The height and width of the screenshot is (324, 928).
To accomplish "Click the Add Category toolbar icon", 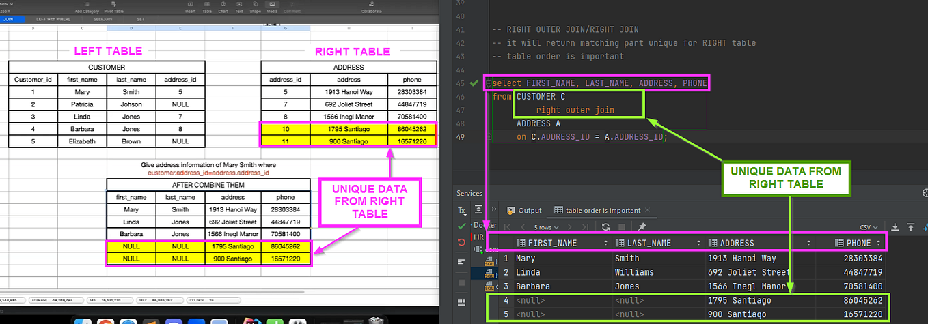I will click(86, 5).
